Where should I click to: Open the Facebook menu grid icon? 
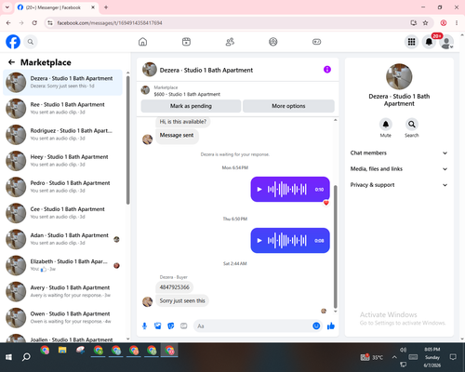[x=411, y=42]
